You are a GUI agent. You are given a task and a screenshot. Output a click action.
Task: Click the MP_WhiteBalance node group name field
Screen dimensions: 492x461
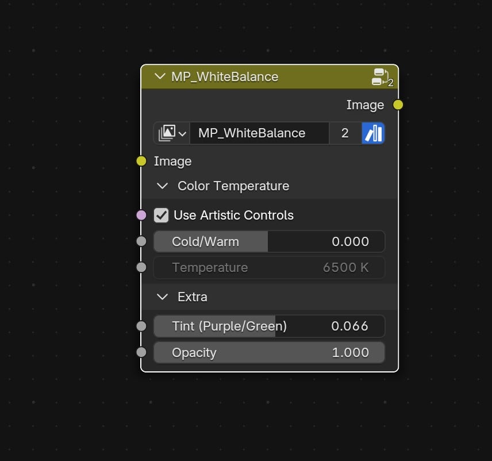259,133
